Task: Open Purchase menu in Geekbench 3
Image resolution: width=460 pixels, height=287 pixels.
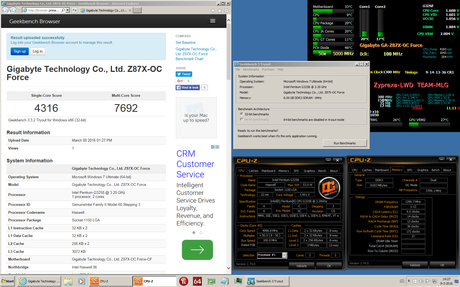Action: tap(268, 70)
